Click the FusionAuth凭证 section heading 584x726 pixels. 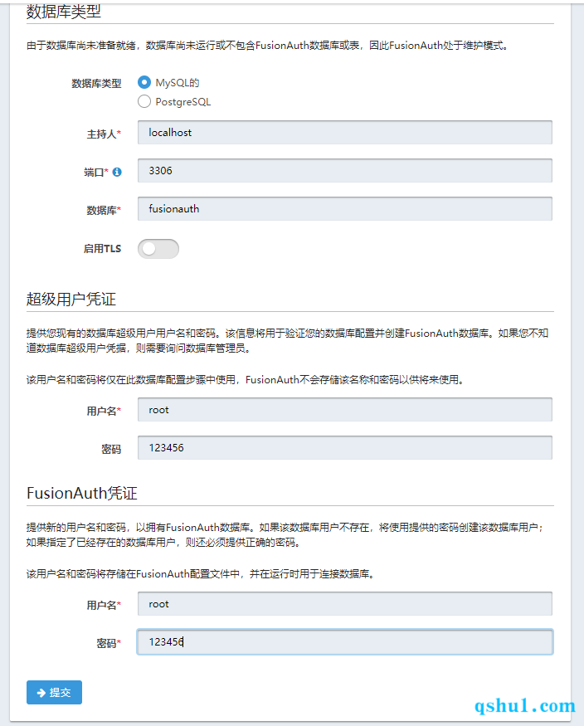pos(82,493)
